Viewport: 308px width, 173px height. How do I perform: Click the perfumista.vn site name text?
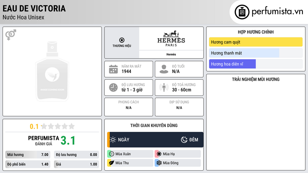[277, 12]
